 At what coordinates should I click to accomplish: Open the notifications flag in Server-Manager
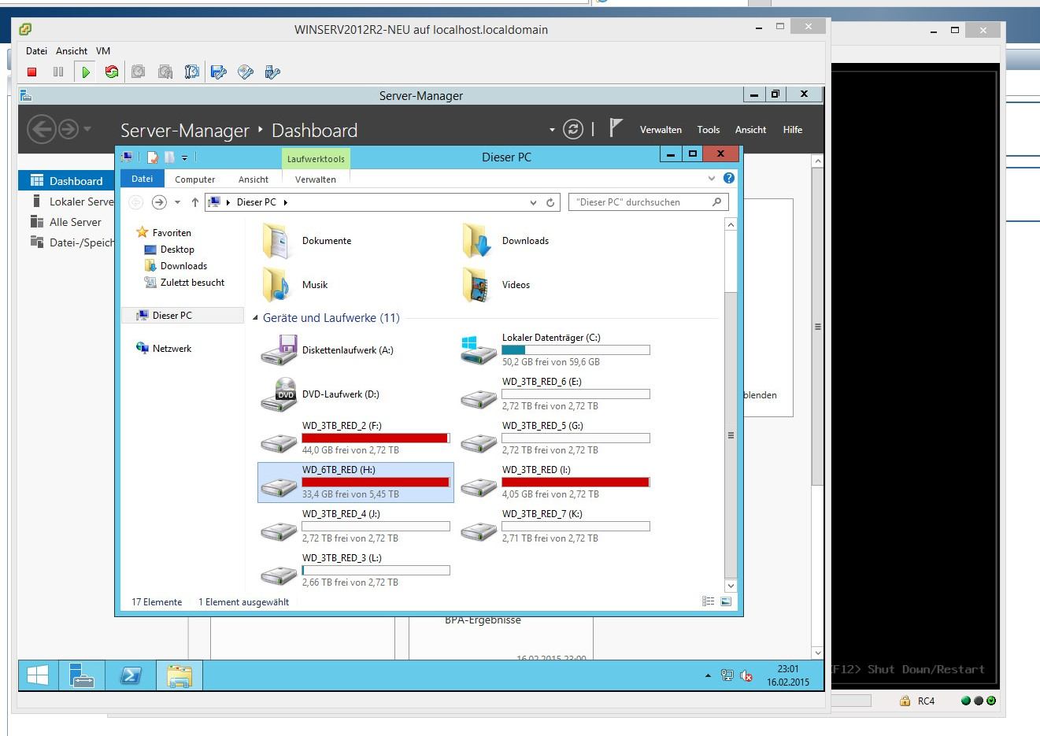click(616, 128)
